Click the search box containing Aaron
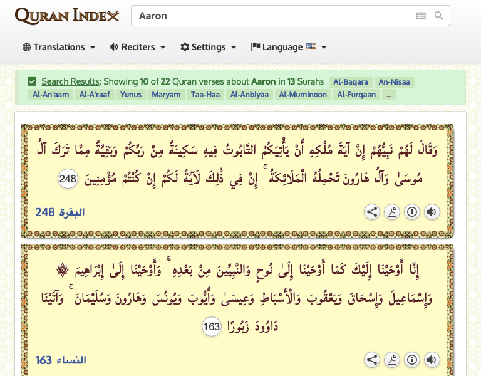This screenshot has height=376, width=481. (290, 16)
